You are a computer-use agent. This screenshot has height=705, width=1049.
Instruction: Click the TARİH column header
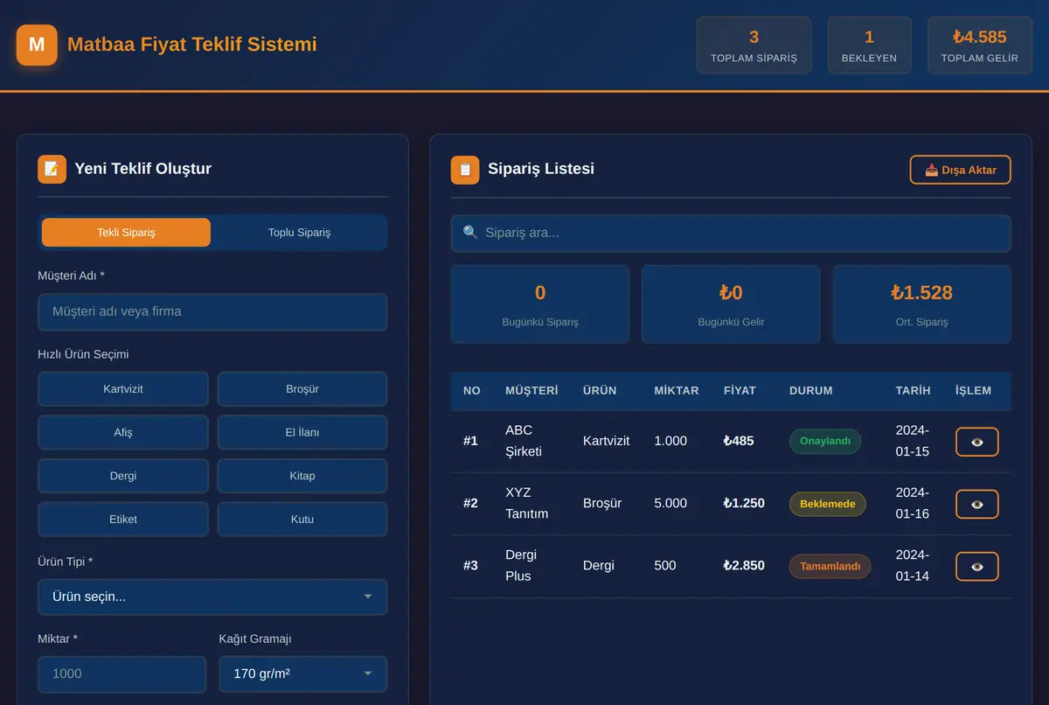pos(914,391)
